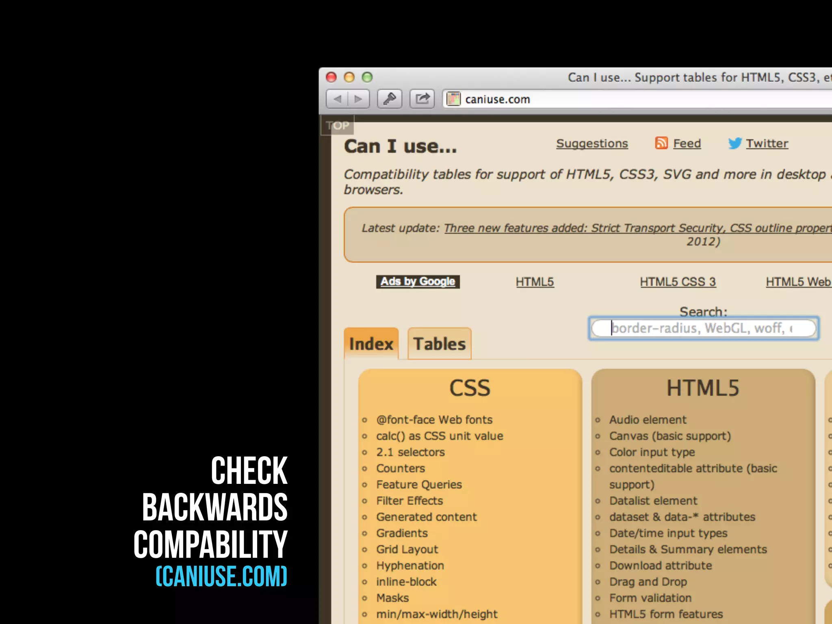Switch to the Index tab
The height and width of the screenshot is (624, 832).
[x=371, y=344]
